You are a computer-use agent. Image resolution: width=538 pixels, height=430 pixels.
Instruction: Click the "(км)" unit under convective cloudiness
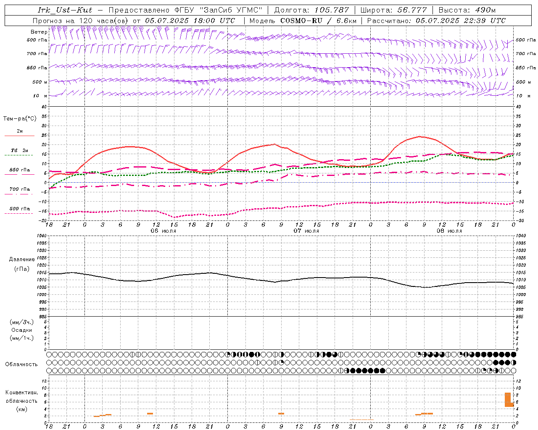pyautogui.click(x=21, y=409)
